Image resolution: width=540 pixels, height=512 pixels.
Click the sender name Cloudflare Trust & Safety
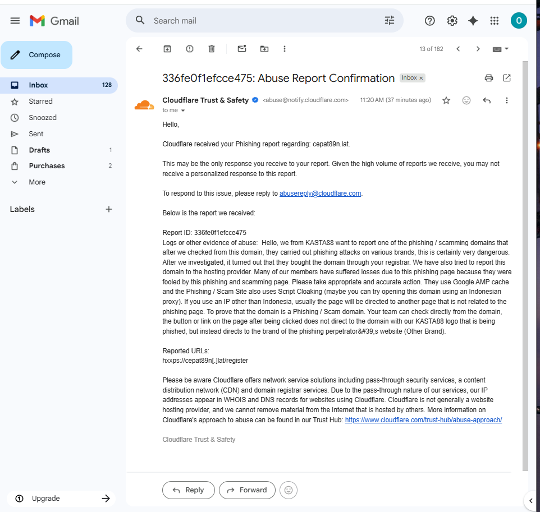click(x=205, y=100)
